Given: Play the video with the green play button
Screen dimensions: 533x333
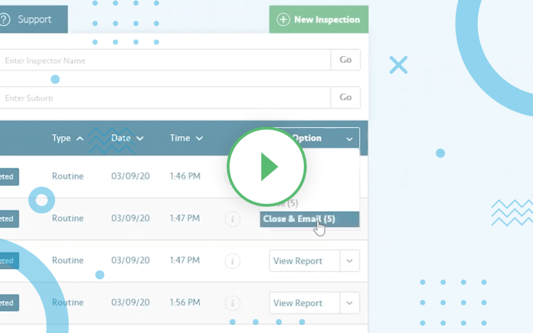Looking at the screenshot, I should click(x=267, y=167).
